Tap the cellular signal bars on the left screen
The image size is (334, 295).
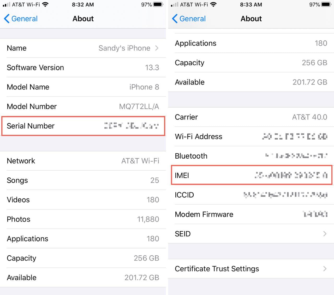6,4
